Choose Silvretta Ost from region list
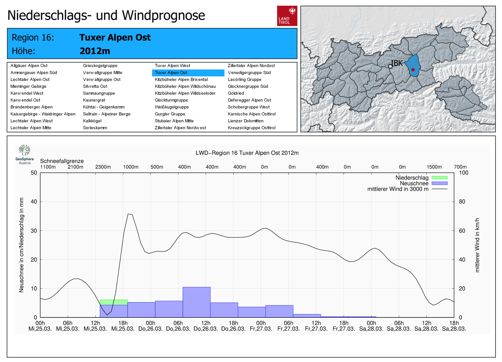The image size is (502, 362). (95, 86)
